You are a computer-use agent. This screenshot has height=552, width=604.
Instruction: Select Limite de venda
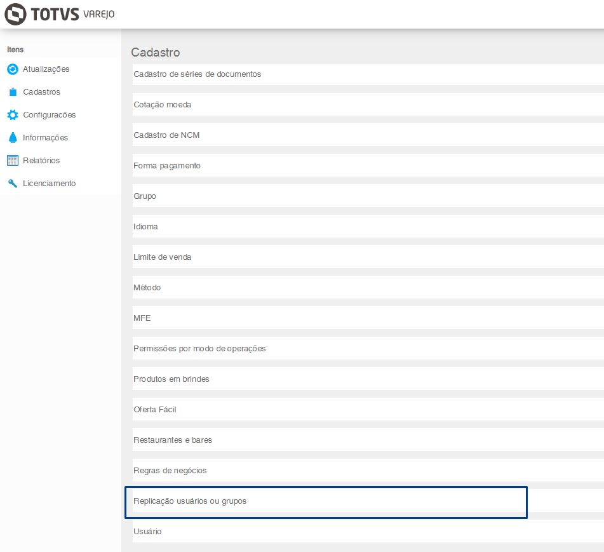point(163,257)
